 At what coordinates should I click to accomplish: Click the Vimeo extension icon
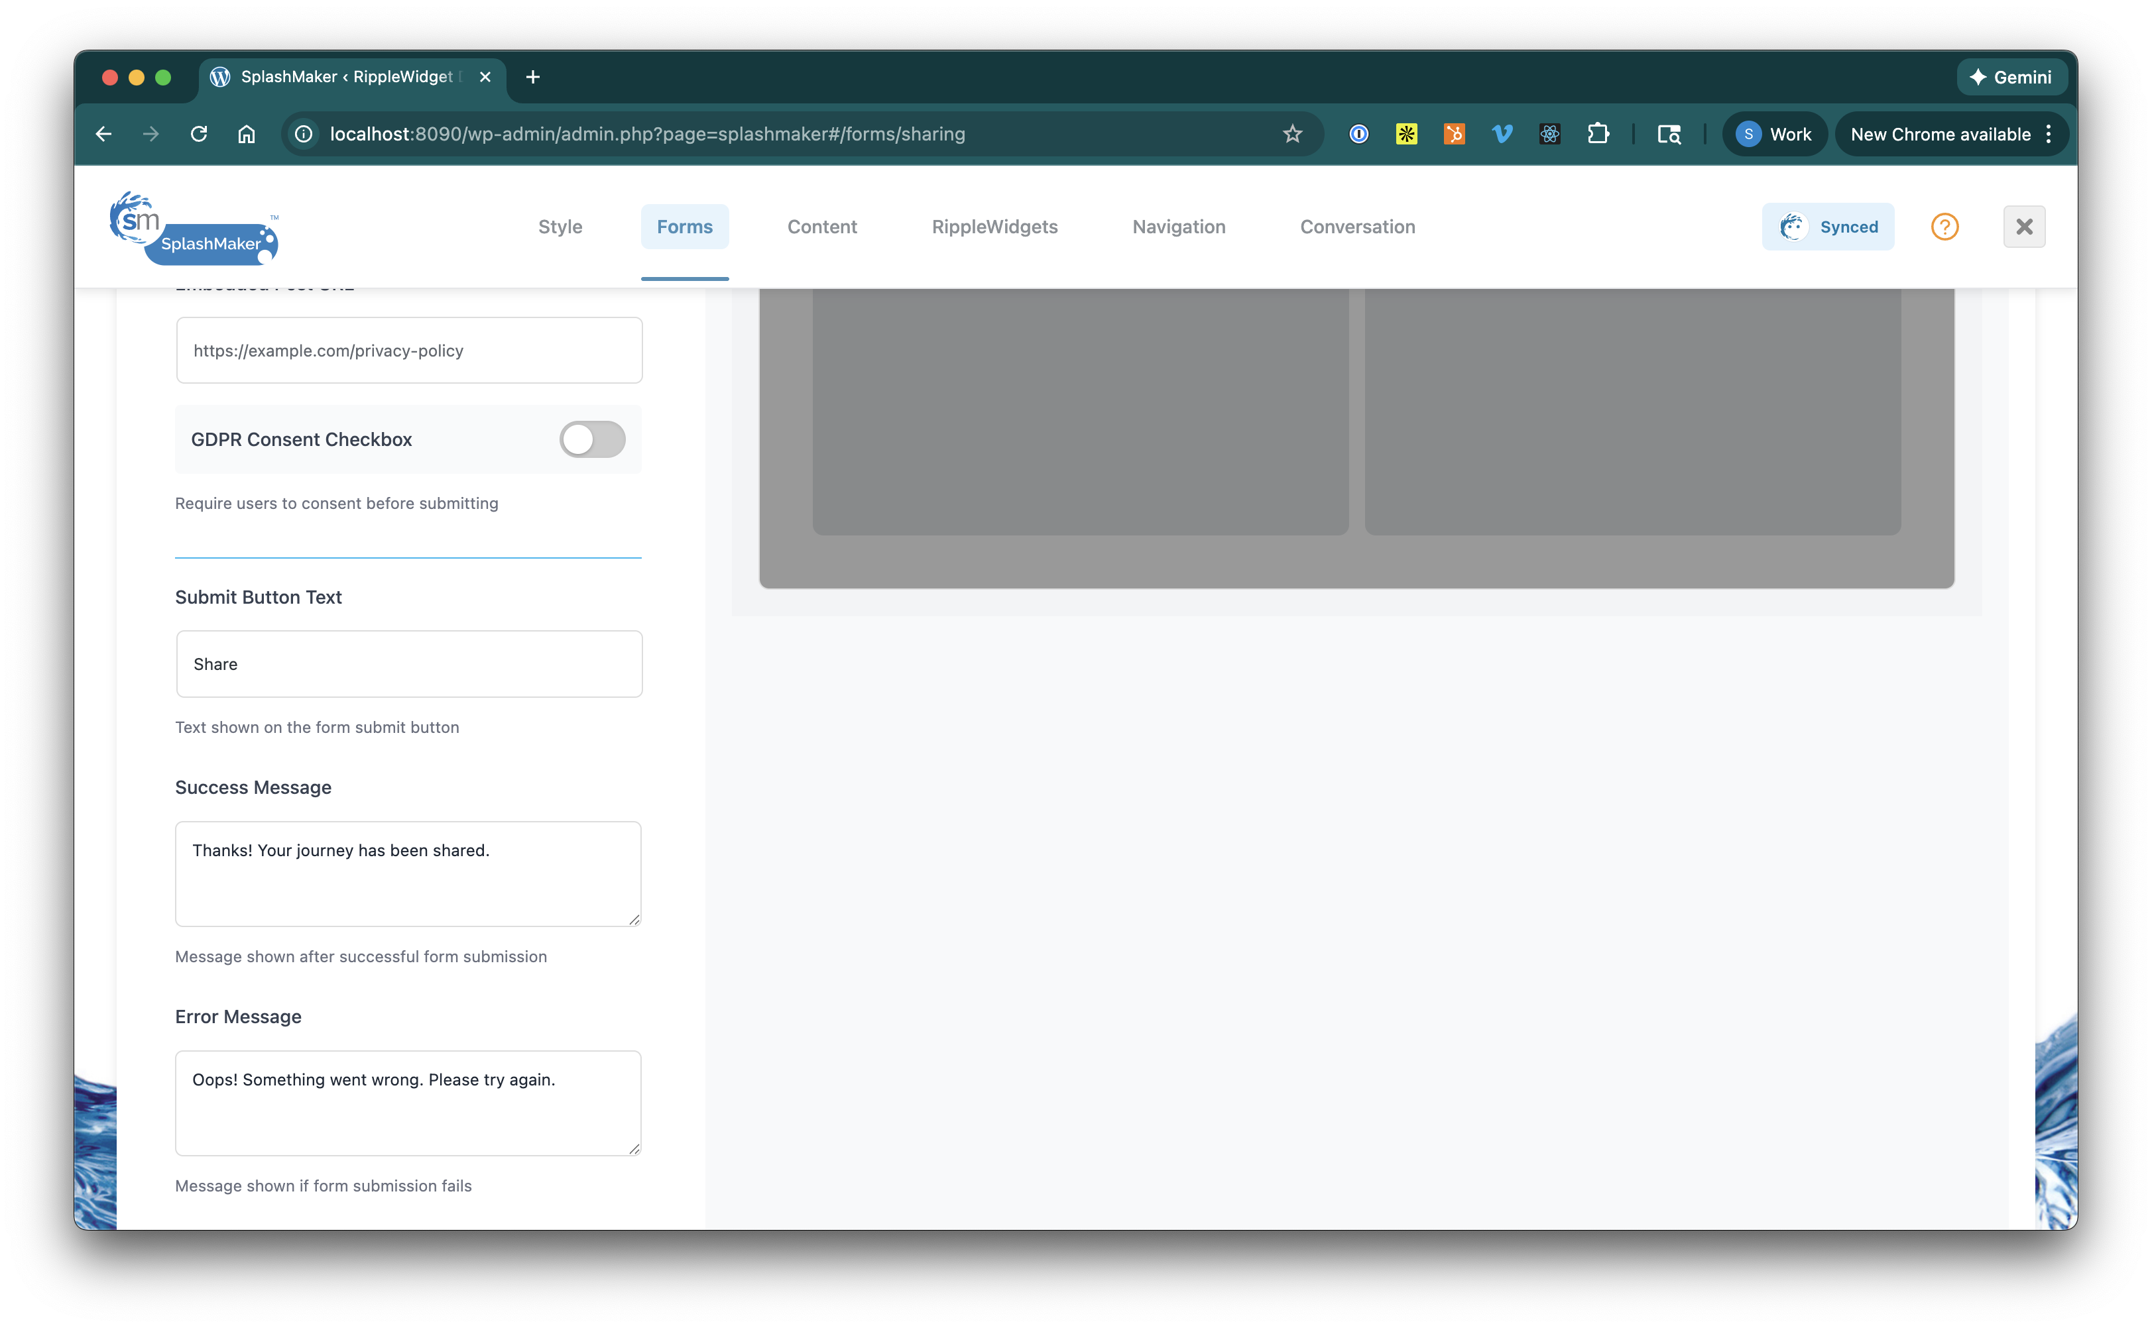click(x=1502, y=133)
